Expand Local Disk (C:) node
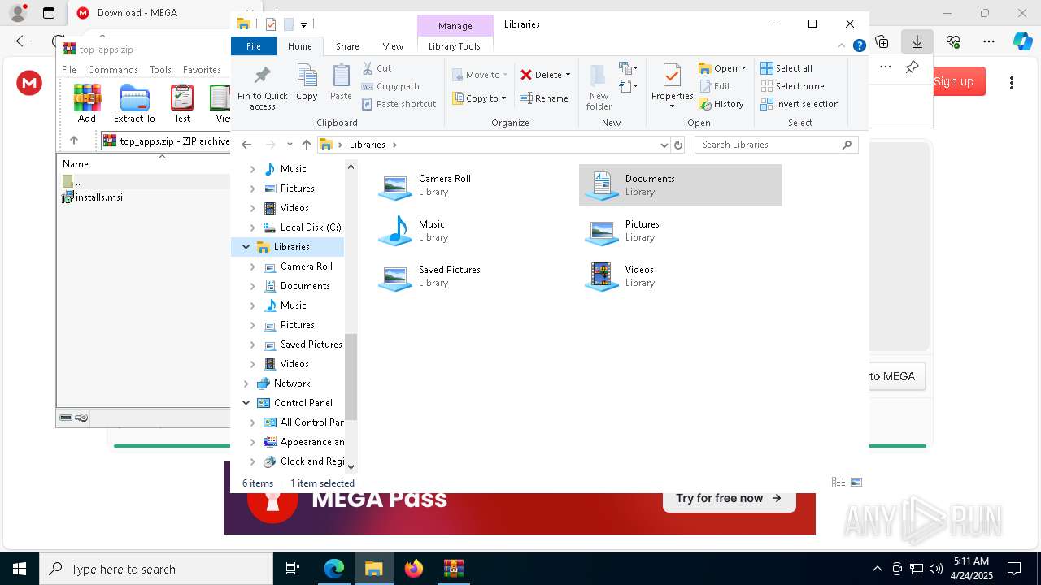Image resolution: width=1041 pixels, height=585 pixels. click(x=253, y=227)
